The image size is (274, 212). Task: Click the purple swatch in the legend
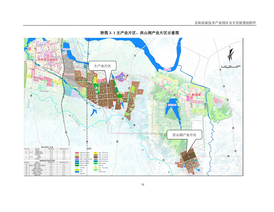click(x=77, y=159)
